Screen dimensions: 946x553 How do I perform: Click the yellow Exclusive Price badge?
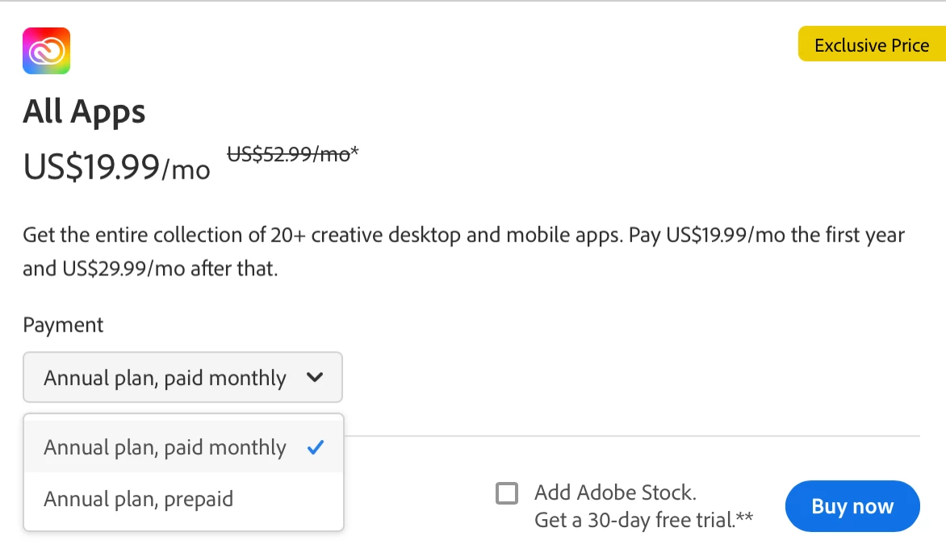[872, 44]
